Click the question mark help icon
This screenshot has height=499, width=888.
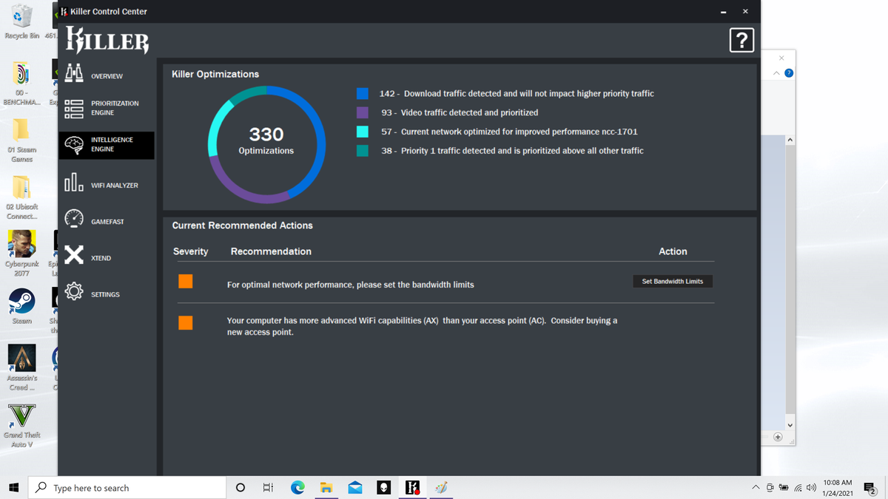click(741, 40)
